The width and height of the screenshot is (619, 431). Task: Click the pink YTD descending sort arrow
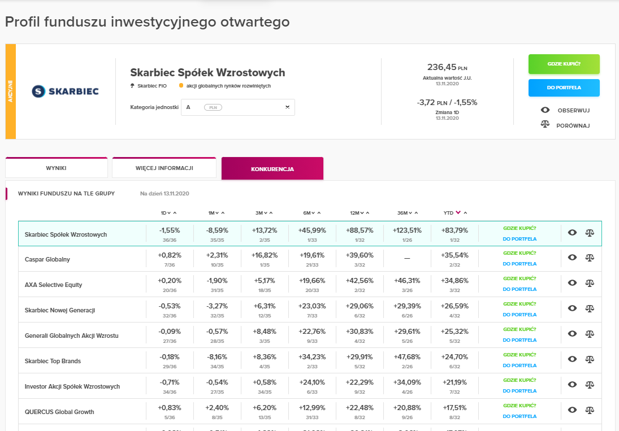pos(458,212)
